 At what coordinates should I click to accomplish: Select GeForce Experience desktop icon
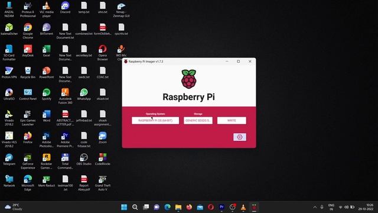(28, 161)
